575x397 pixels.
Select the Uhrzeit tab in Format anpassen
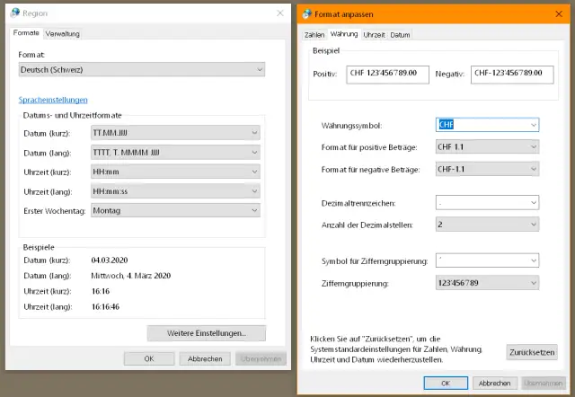point(374,35)
